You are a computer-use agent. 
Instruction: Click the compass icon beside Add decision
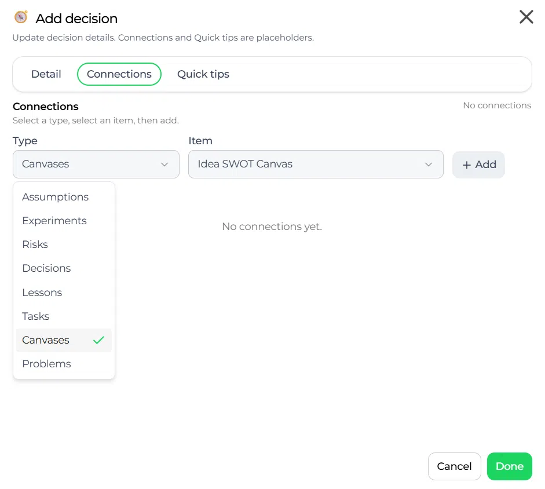(21, 17)
